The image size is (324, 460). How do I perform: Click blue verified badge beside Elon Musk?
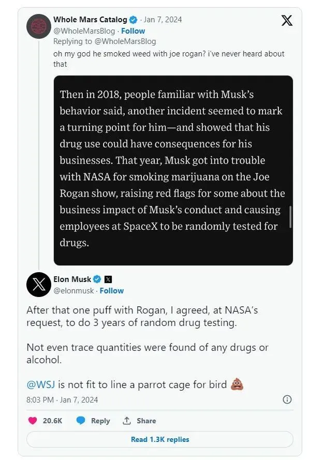pos(97,279)
